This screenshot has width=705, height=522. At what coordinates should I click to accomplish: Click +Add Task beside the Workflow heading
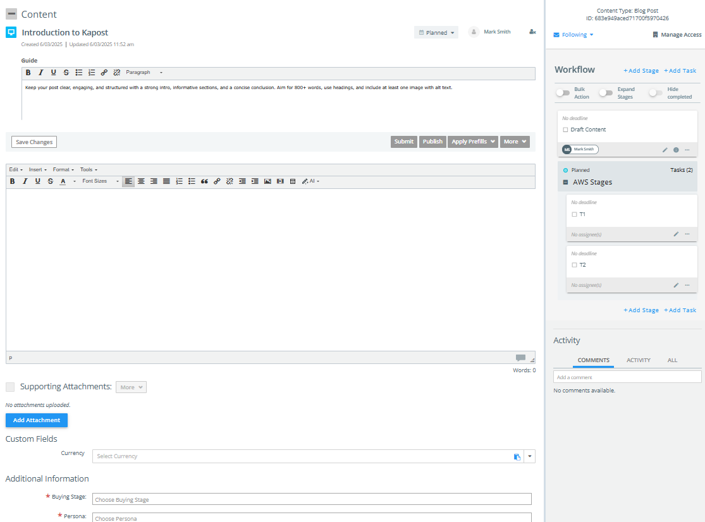(x=680, y=71)
